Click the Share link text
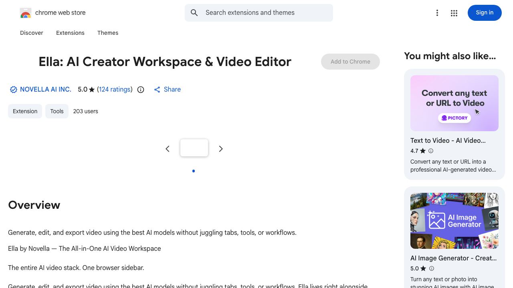 pyautogui.click(x=172, y=90)
